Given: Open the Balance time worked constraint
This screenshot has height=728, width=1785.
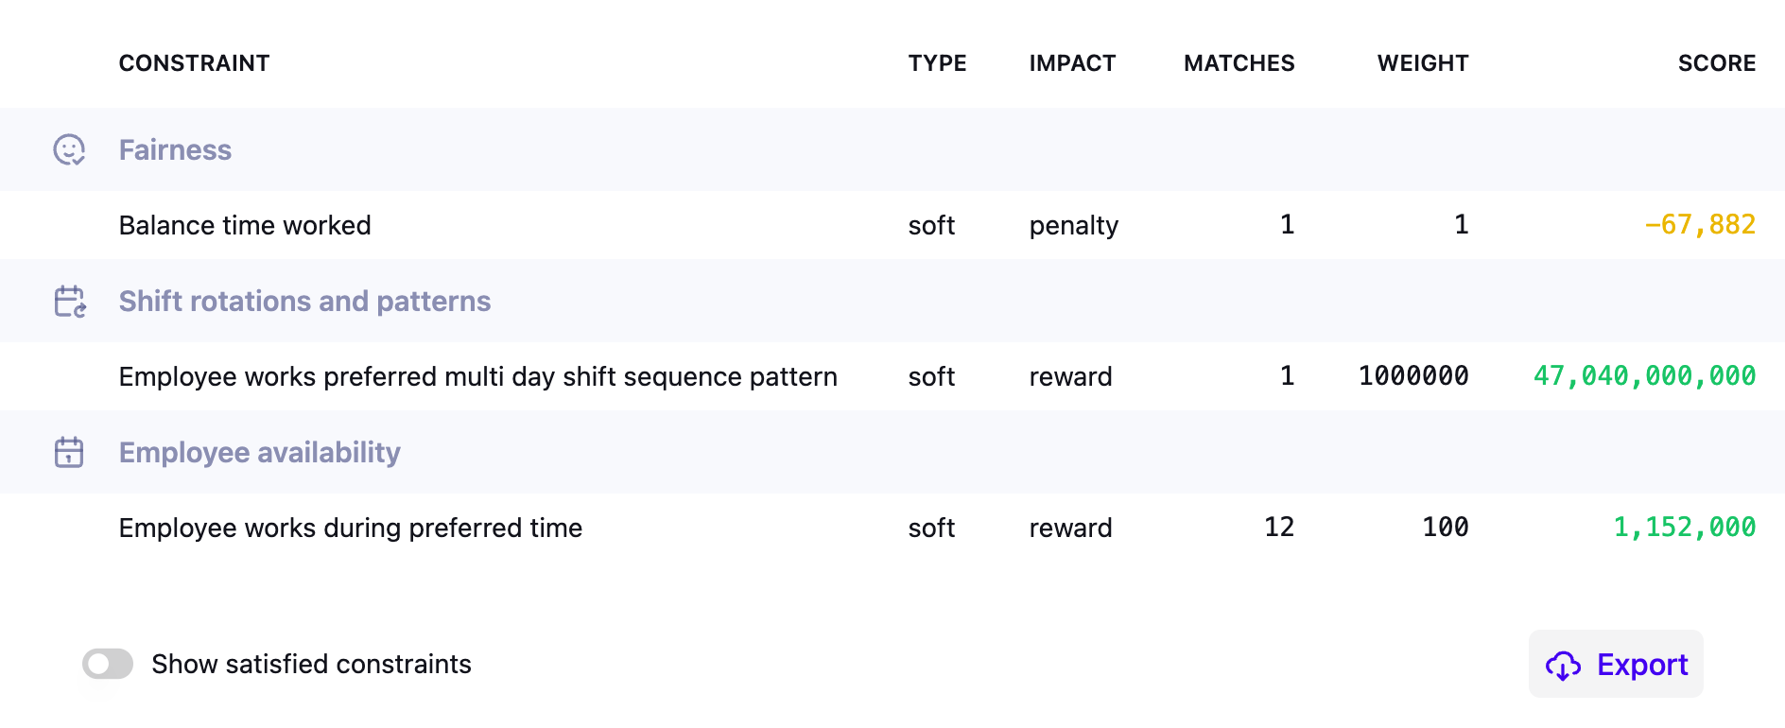Looking at the screenshot, I should click(244, 225).
